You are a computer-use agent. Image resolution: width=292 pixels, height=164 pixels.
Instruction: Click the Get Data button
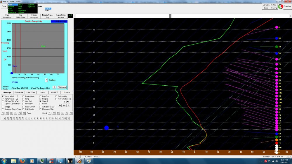[x=266, y=5]
